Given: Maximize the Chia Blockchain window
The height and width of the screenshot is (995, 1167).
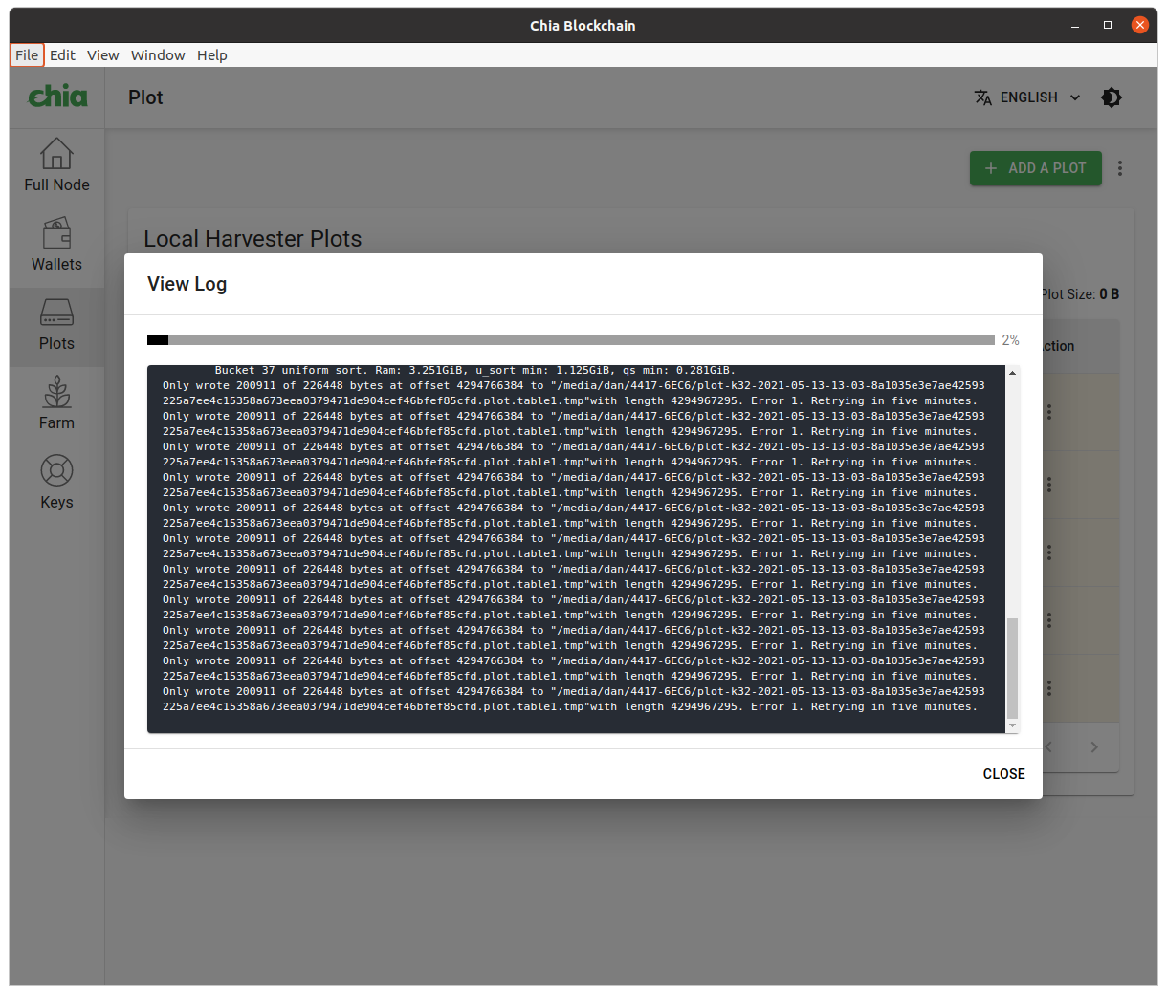Looking at the screenshot, I should click(x=1108, y=26).
